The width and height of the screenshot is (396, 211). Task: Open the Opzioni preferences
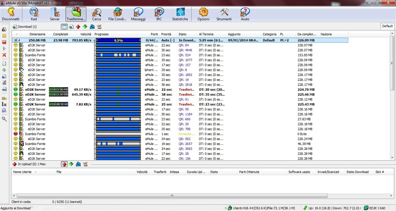[x=203, y=14]
